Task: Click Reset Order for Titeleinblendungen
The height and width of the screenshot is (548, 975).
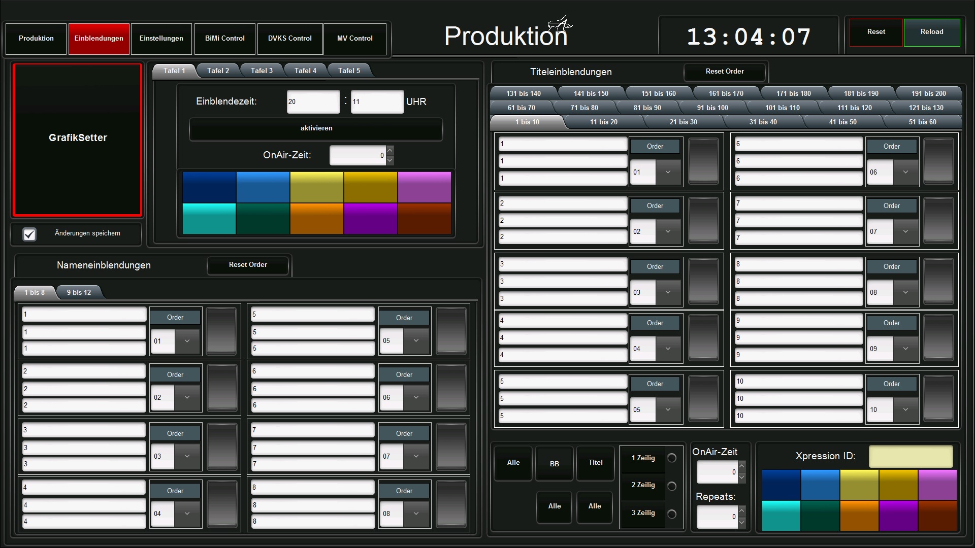Action: click(x=725, y=72)
